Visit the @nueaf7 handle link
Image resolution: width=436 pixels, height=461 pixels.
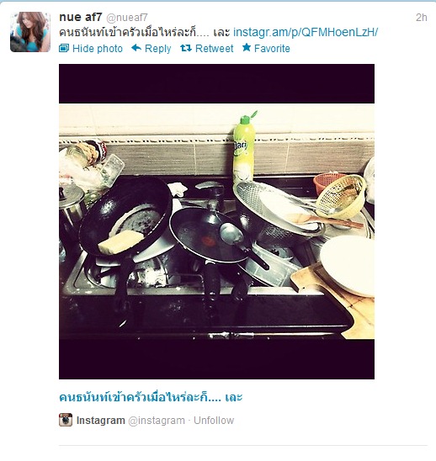127,18
